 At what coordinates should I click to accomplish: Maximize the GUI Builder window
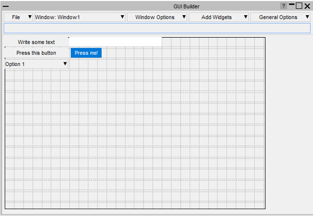click(299, 6)
